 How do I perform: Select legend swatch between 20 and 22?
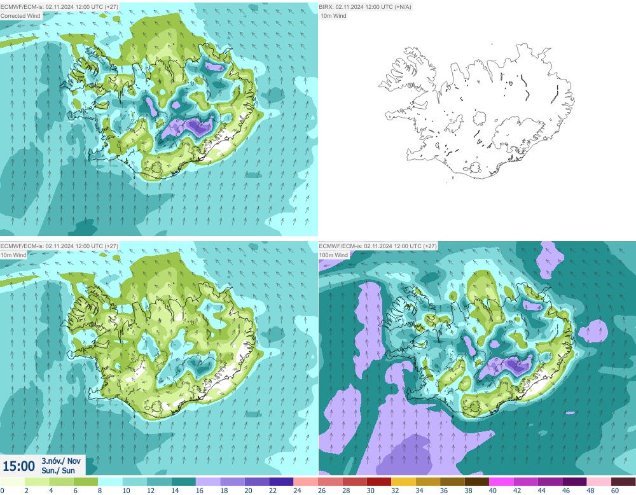[x=257, y=482]
